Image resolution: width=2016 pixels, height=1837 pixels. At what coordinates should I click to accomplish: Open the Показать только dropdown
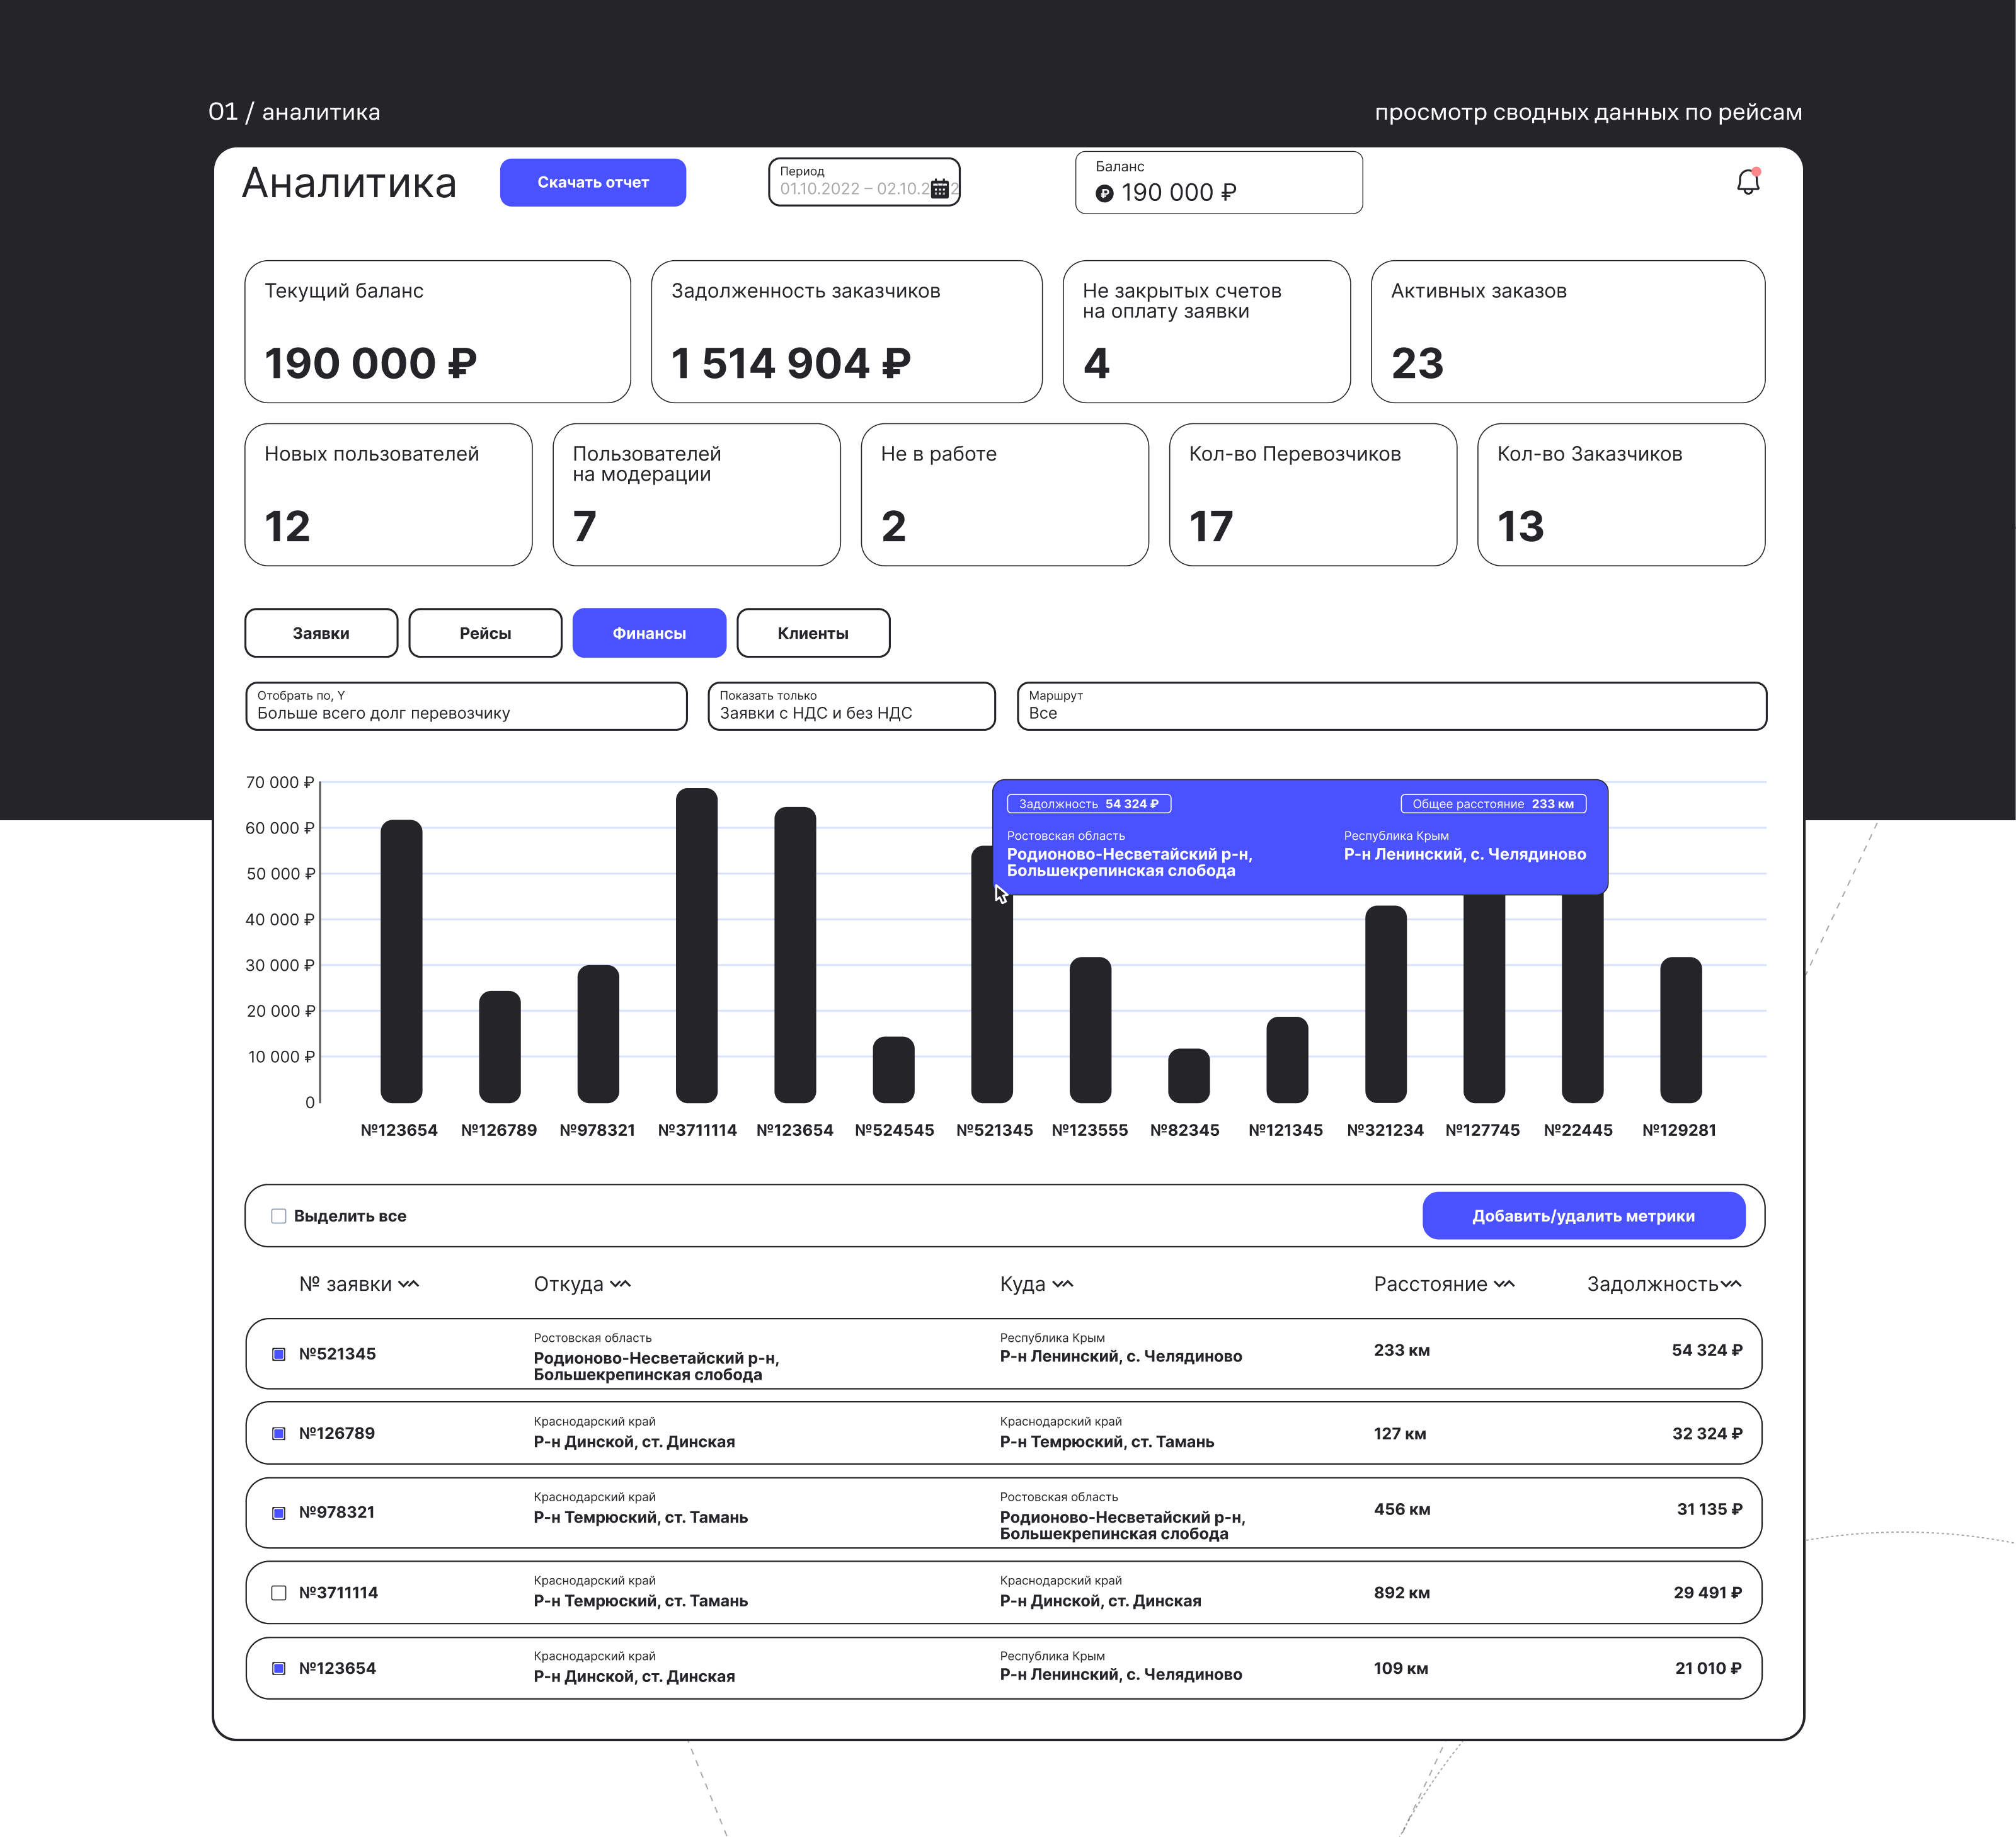(x=851, y=706)
